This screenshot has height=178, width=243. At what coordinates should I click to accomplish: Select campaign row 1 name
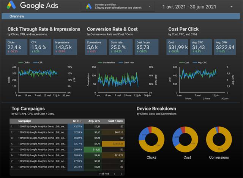42,127
